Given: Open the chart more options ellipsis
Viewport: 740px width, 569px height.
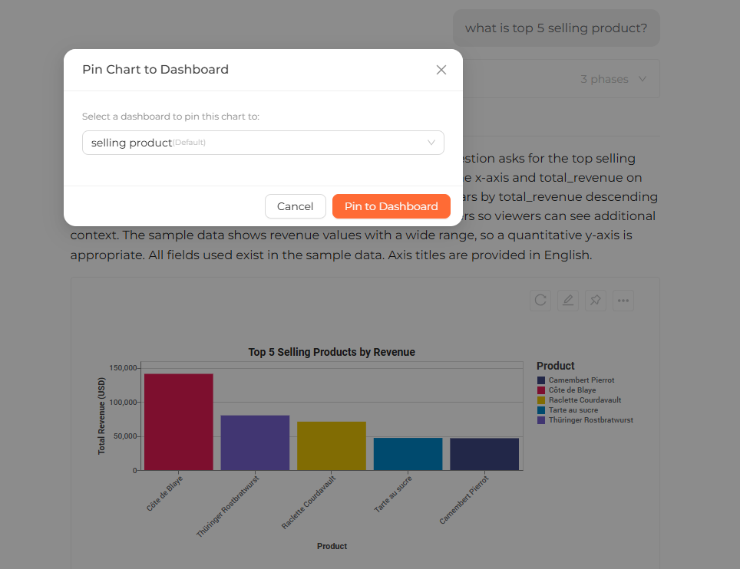Looking at the screenshot, I should [623, 301].
